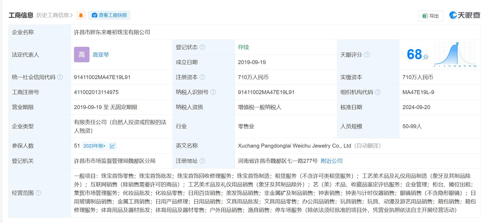Open 附近公司 nearby companies link

click(332, 161)
